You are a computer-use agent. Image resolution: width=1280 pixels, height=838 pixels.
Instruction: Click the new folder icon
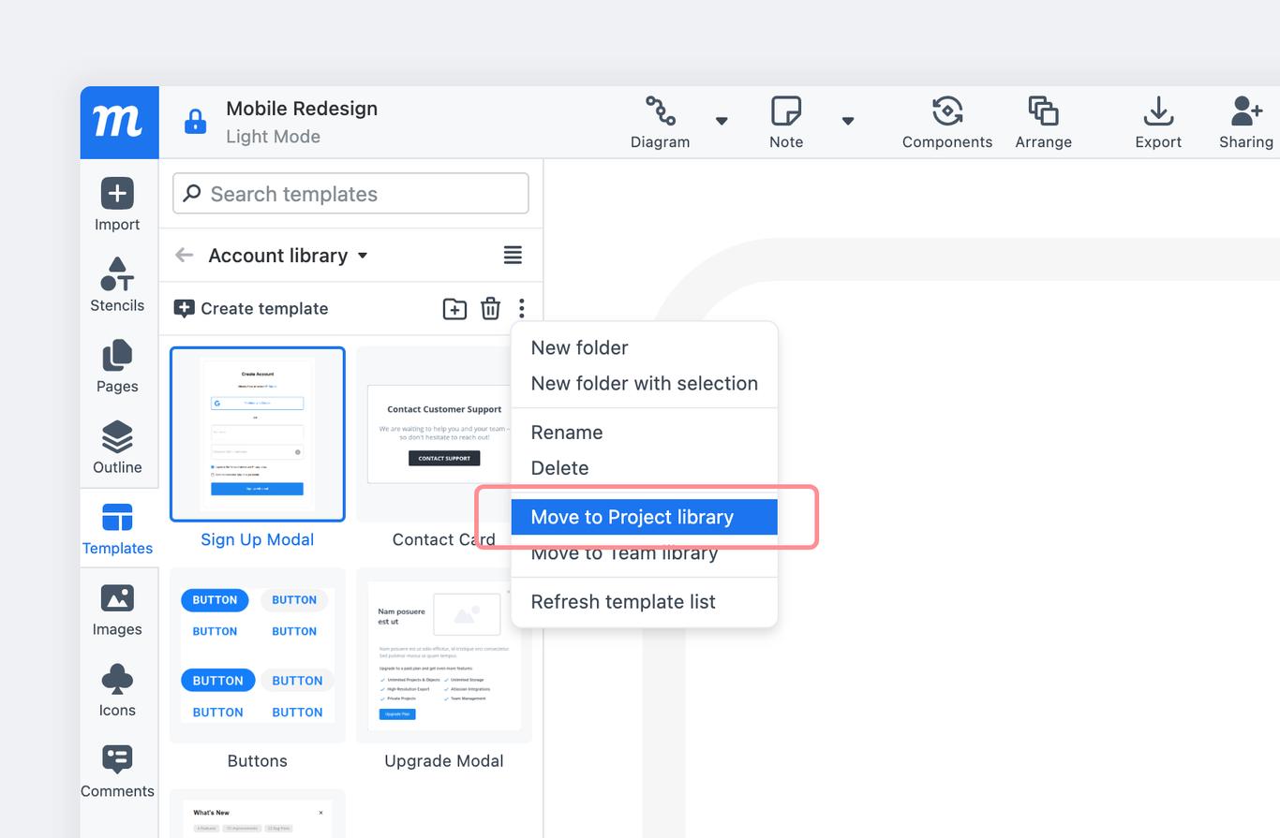[454, 308]
